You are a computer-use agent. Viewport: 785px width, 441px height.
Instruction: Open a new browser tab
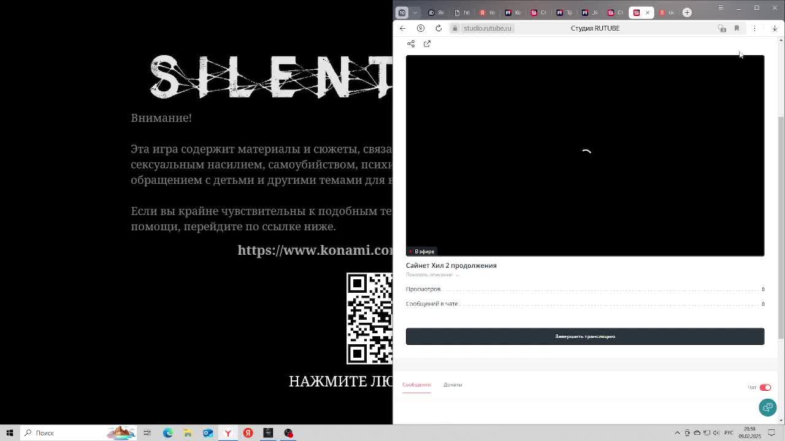coord(687,12)
